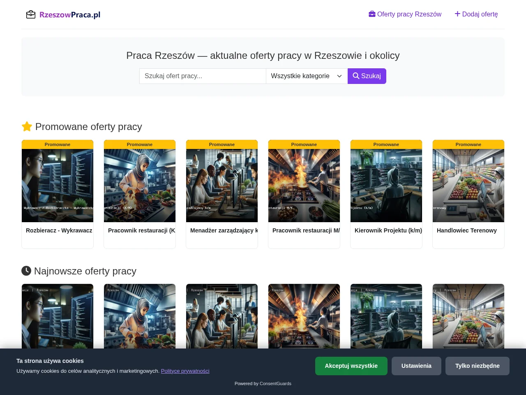Click Powered by ConsentGuards text
This screenshot has width=526, height=395.
[x=263, y=383]
